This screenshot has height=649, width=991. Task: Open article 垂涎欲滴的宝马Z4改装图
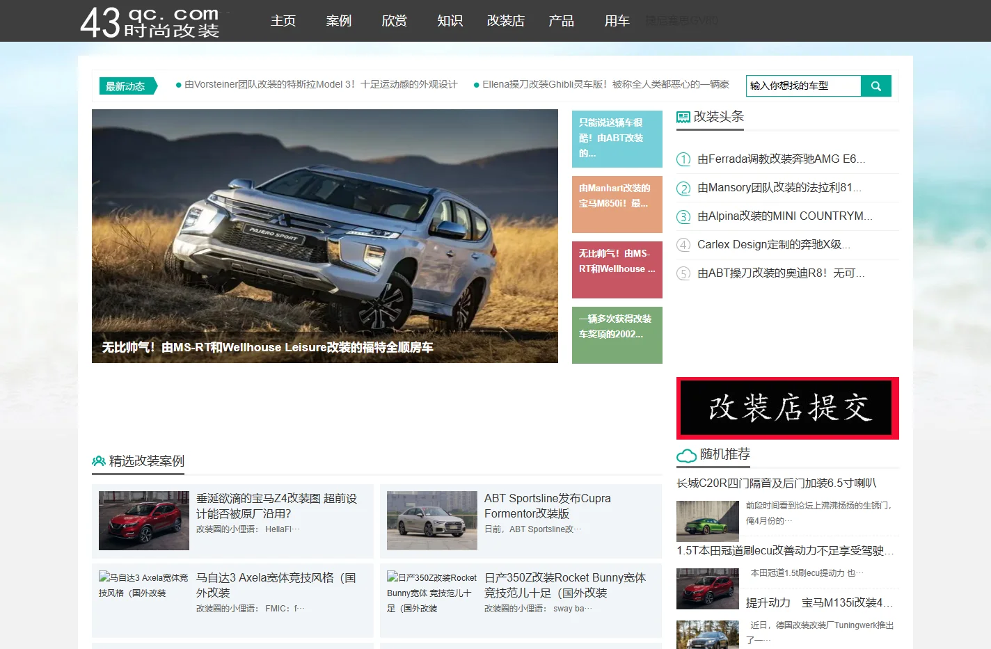(x=276, y=506)
